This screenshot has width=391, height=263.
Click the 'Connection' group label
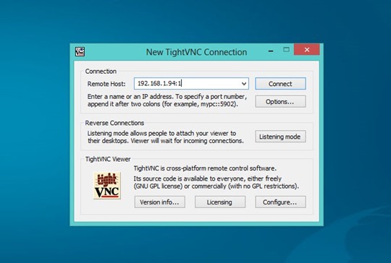tap(101, 72)
